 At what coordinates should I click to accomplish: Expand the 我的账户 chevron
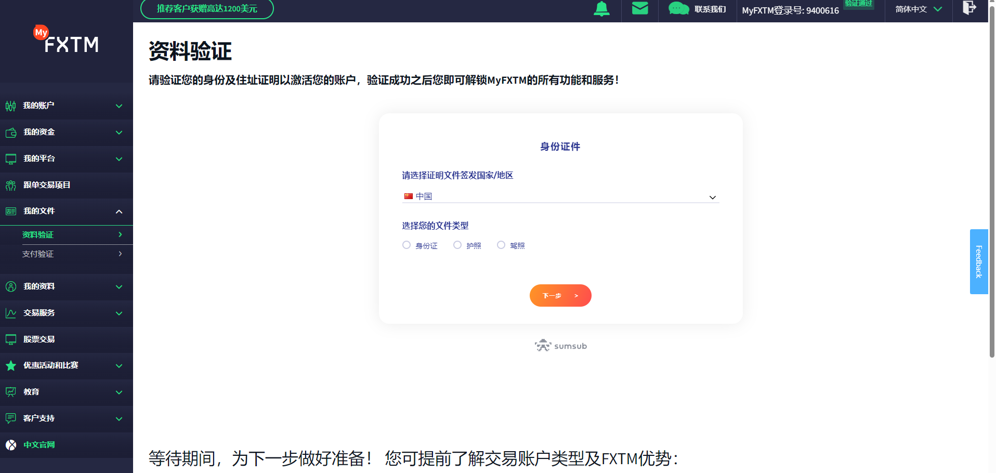(x=119, y=106)
